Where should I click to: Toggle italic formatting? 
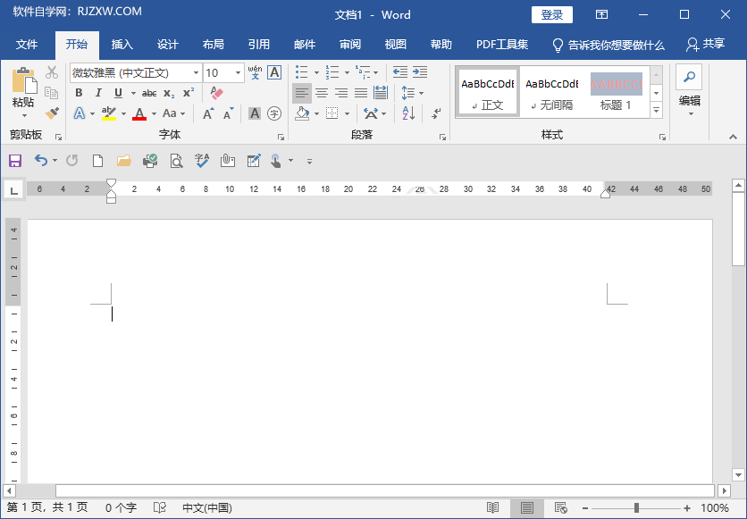click(98, 93)
